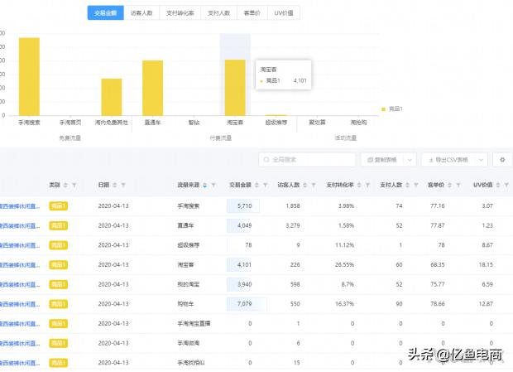
Task: Click the 77.87 客单价 cell
Action: [438, 225]
